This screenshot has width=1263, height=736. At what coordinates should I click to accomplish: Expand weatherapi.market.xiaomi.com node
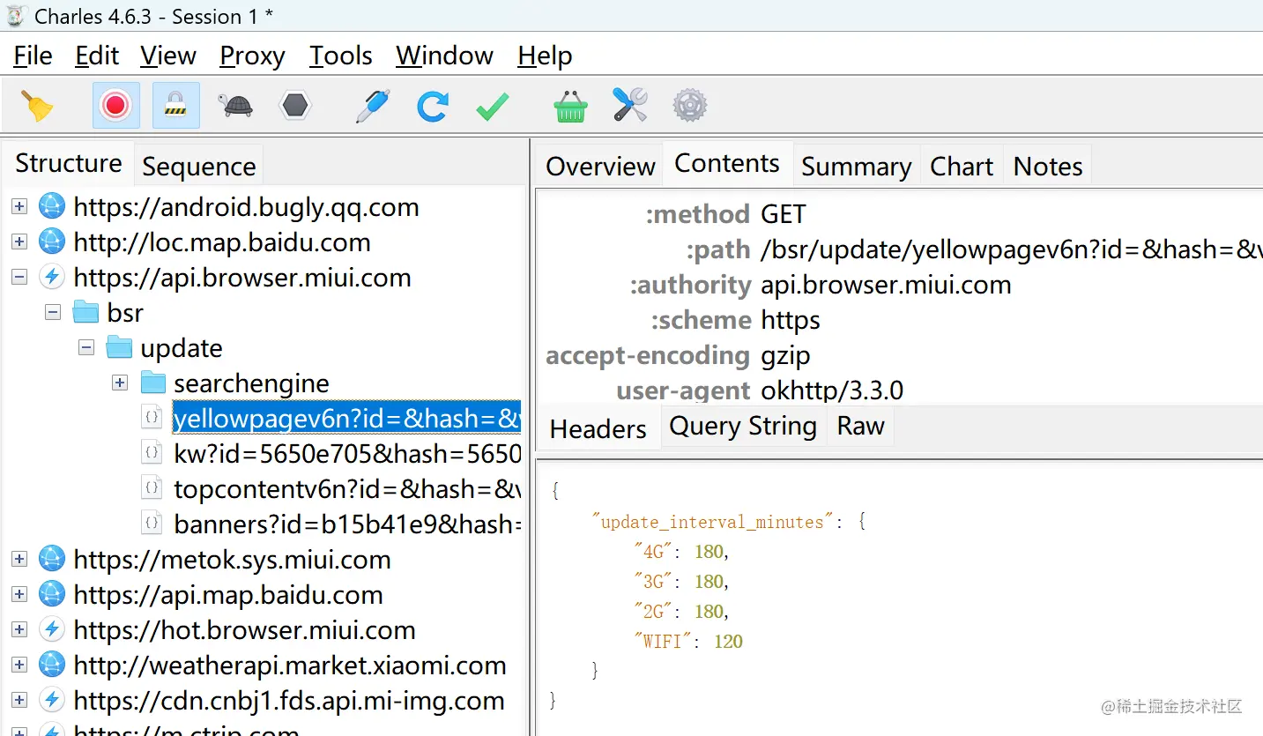point(19,665)
